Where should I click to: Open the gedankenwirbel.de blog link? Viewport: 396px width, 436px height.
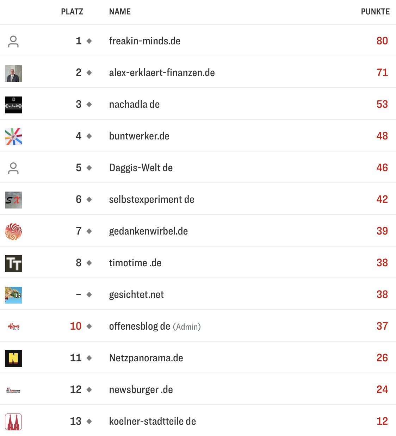point(148,231)
